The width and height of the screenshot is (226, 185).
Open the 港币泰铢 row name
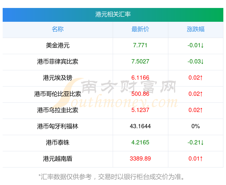(58, 143)
